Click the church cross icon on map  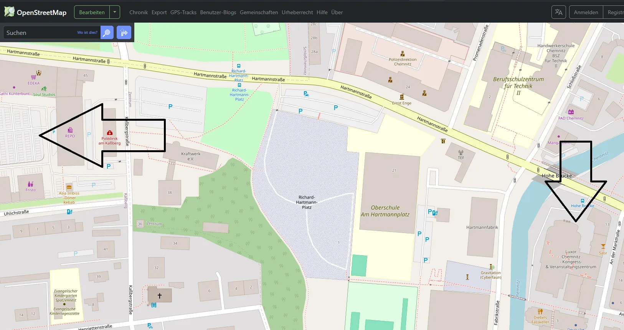[x=160, y=296]
